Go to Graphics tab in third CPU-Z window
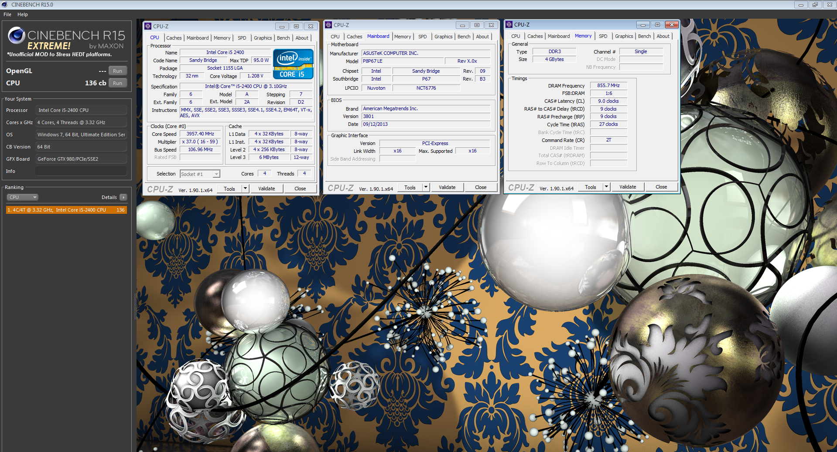Image resolution: width=837 pixels, height=452 pixels. (x=624, y=36)
